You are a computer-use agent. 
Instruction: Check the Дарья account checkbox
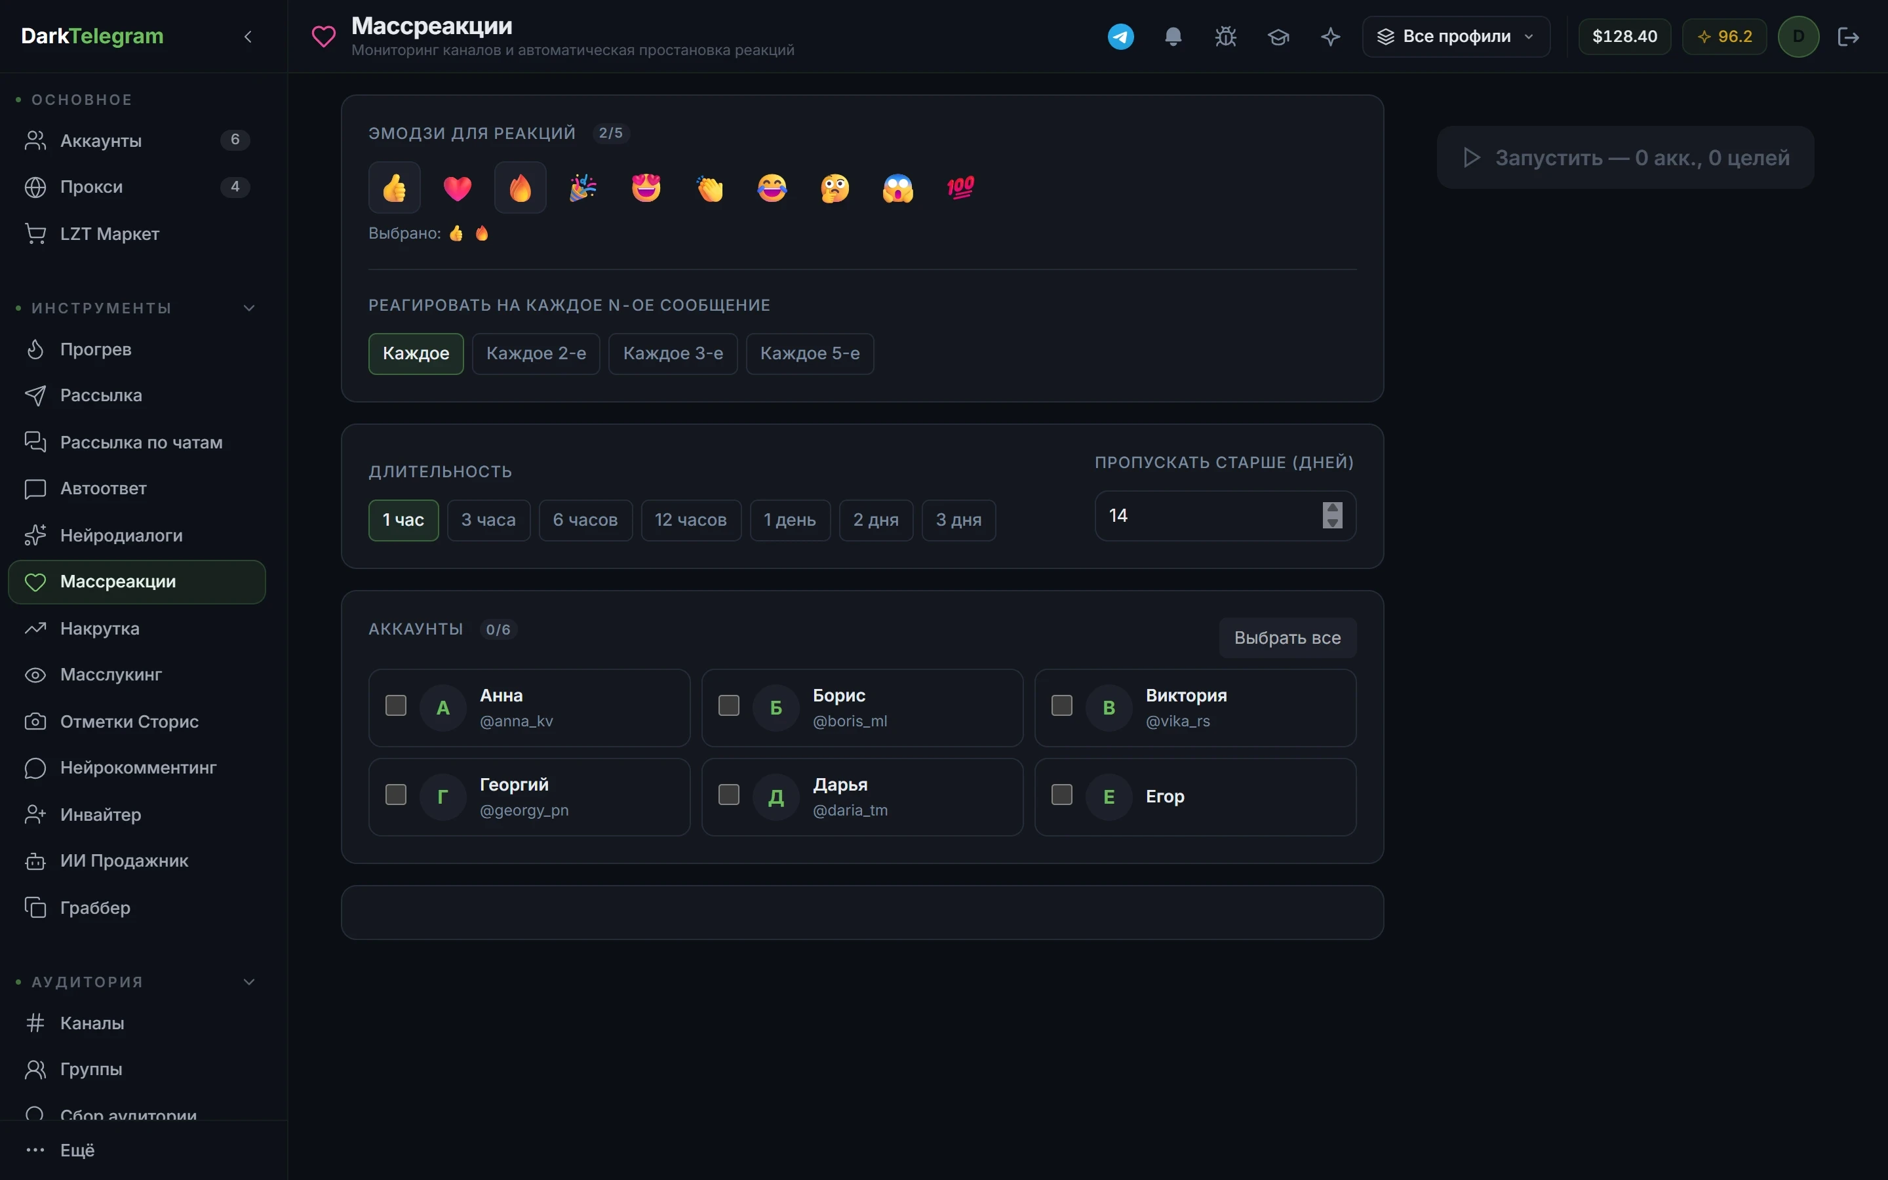729,795
